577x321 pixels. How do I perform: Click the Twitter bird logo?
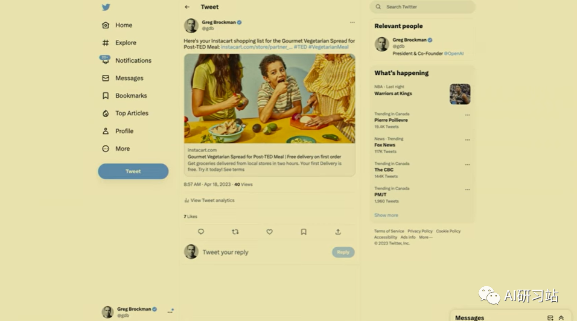[106, 7]
